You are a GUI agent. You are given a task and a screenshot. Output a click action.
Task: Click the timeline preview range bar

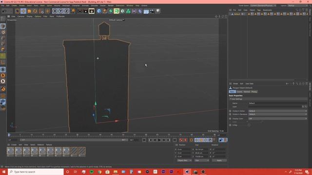pyautogui.click(x=74, y=140)
